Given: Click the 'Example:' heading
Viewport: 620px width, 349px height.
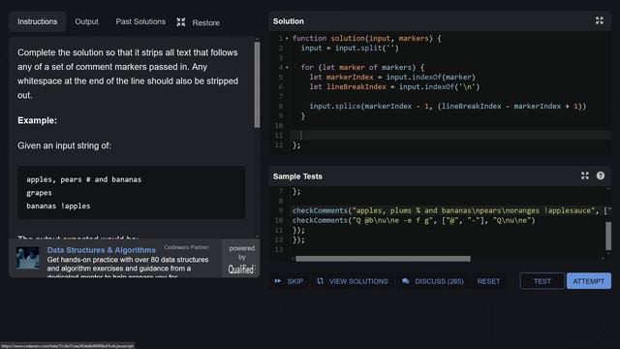Looking at the screenshot, I should click(37, 120).
